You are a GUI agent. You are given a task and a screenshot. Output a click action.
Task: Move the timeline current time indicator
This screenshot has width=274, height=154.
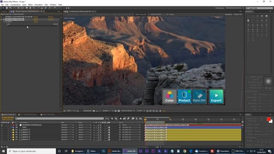(x=146, y=120)
